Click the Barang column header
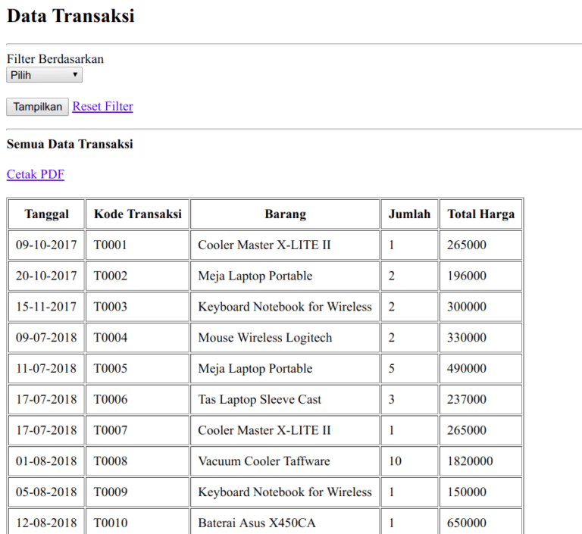Viewport: 582px width, 534px height. [x=285, y=214]
